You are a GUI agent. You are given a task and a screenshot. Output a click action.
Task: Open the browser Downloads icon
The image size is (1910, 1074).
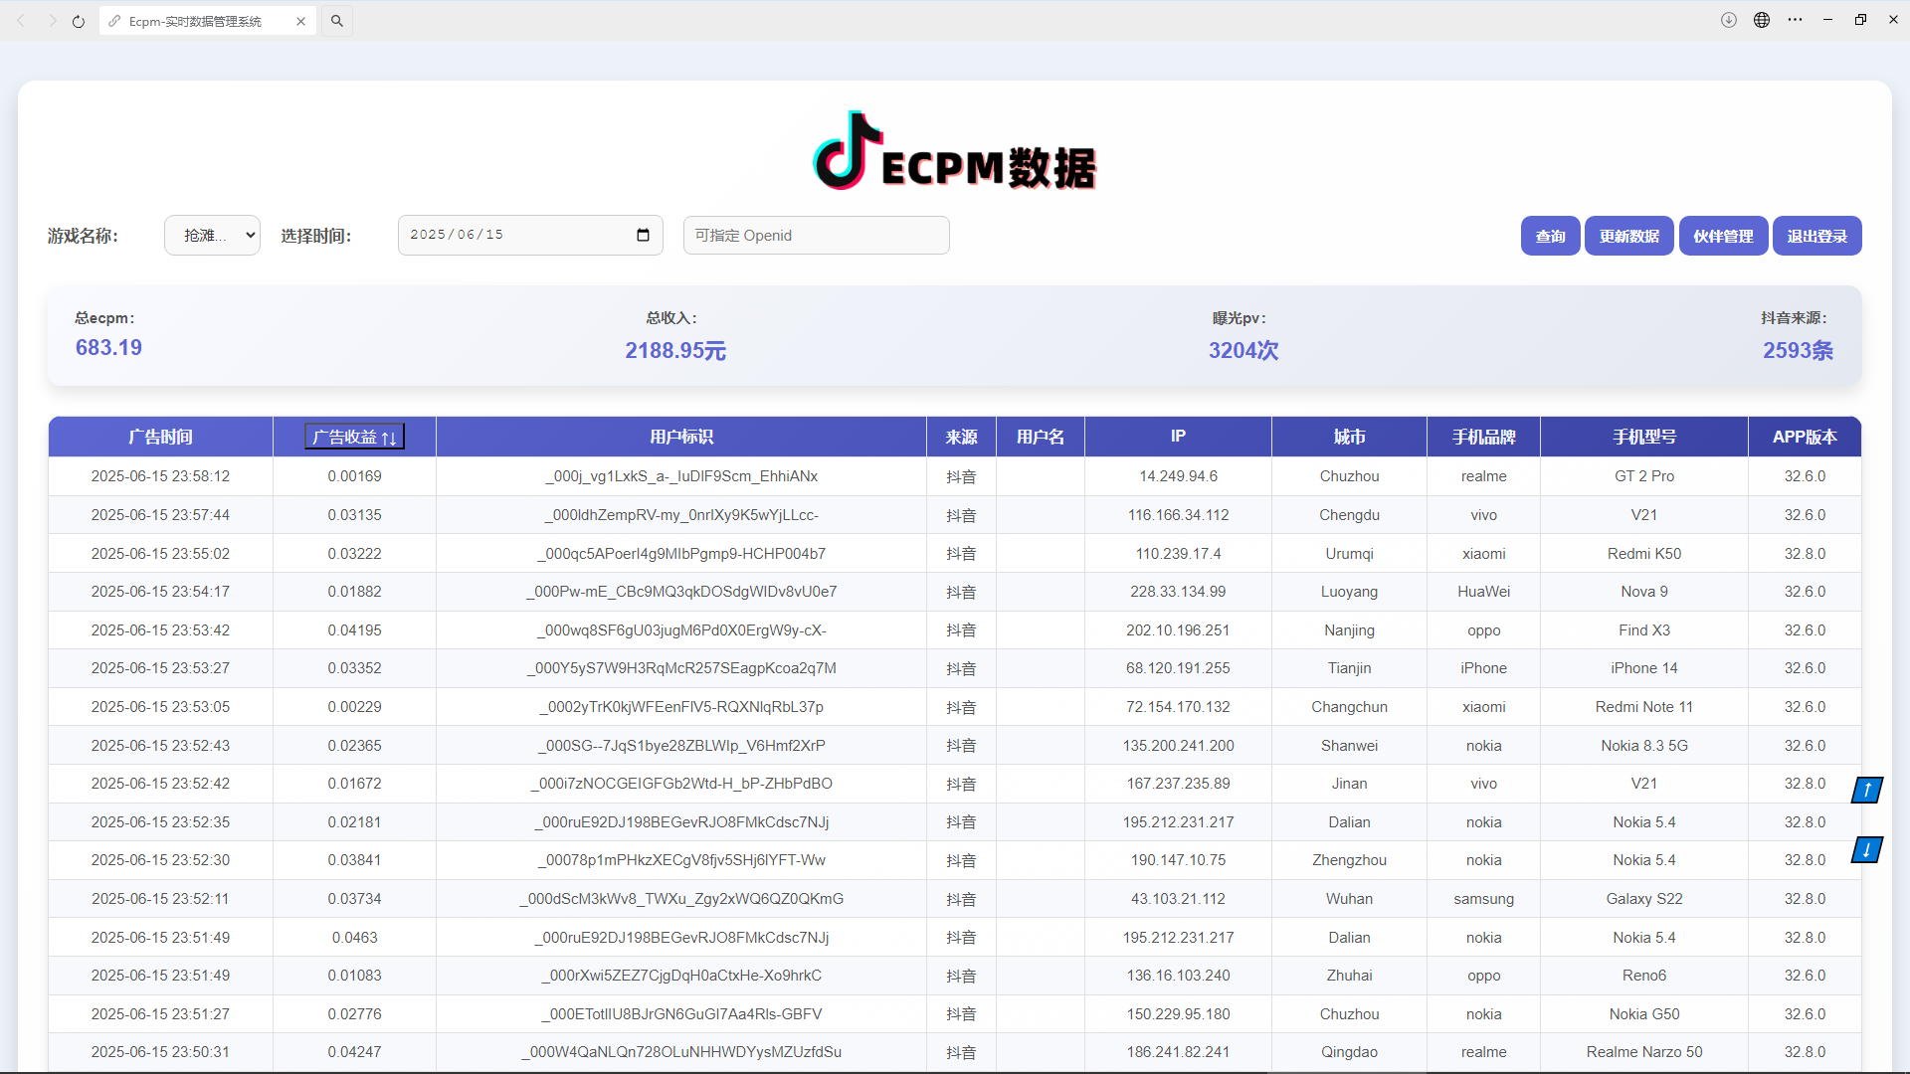pyautogui.click(x=1728, y=20)
